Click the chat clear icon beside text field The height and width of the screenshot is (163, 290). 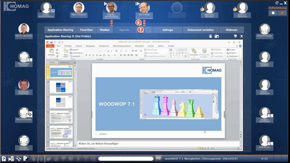(158, 159)
